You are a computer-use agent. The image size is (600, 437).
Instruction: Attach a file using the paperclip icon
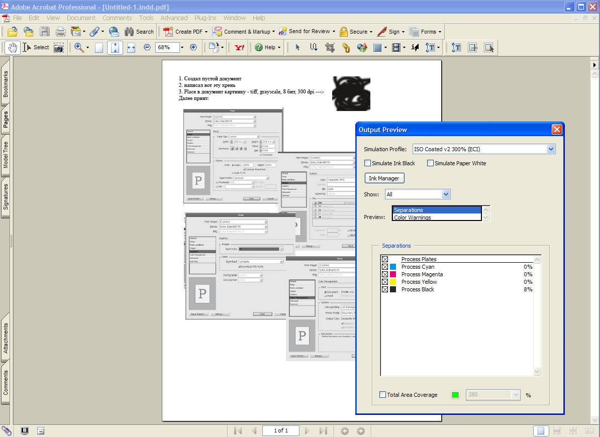click(94, 32)
